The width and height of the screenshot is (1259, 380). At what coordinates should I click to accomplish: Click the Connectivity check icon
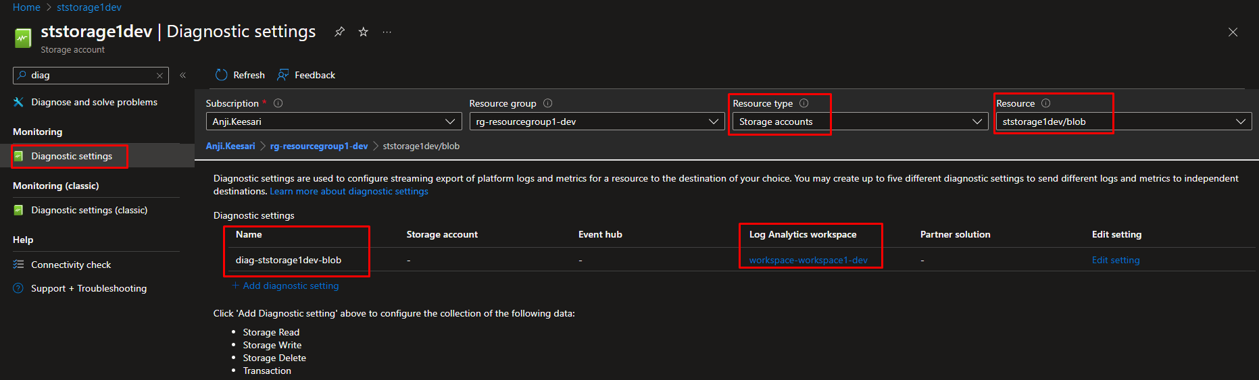(x=19, y=265)
